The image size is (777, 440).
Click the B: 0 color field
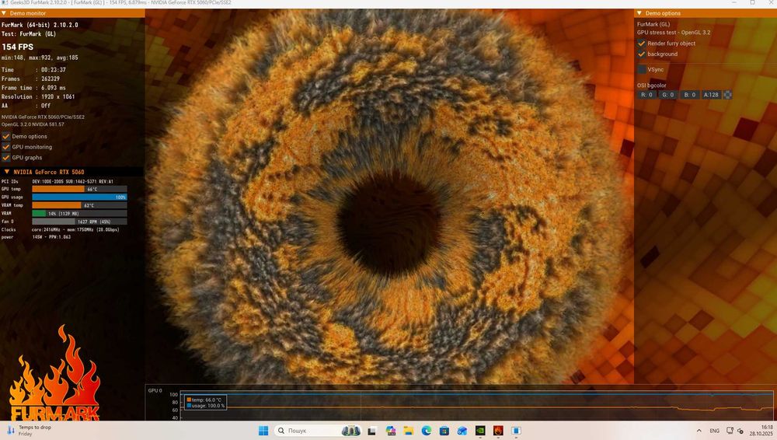[x=690, y=95]
